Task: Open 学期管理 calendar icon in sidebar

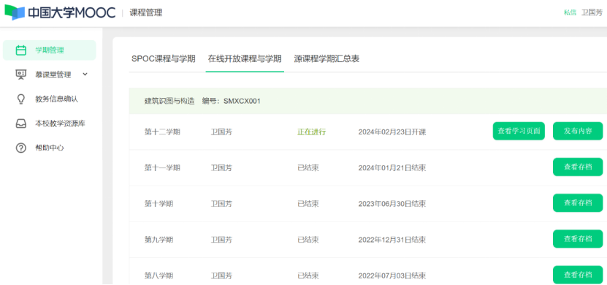Action: pos(21,50)
